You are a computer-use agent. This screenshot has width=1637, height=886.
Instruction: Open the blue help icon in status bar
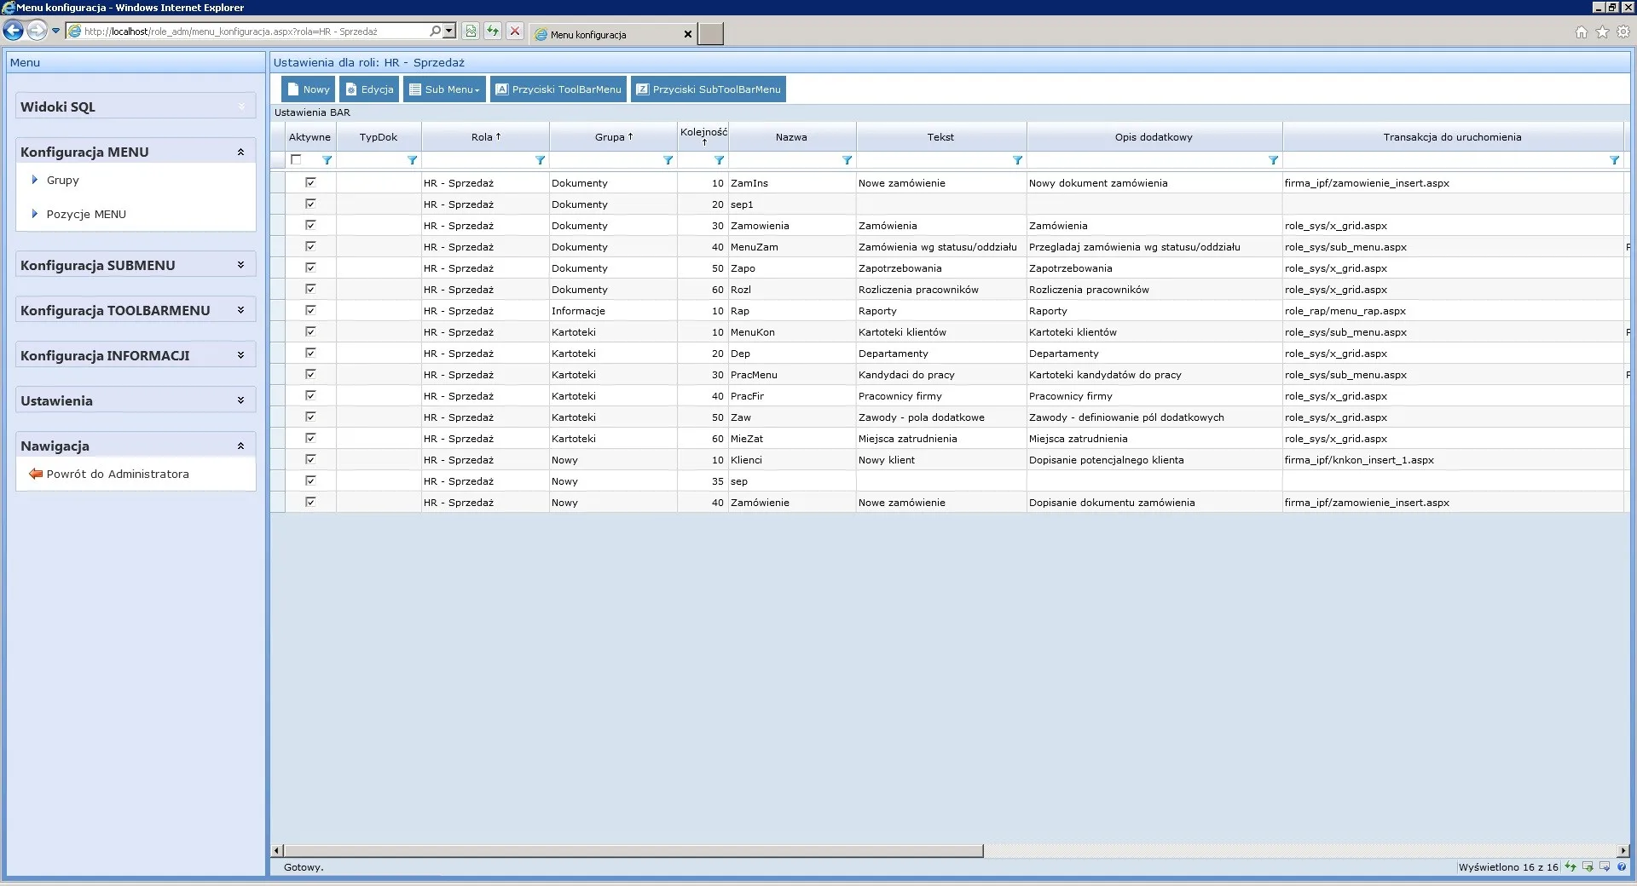[1622, 867]
